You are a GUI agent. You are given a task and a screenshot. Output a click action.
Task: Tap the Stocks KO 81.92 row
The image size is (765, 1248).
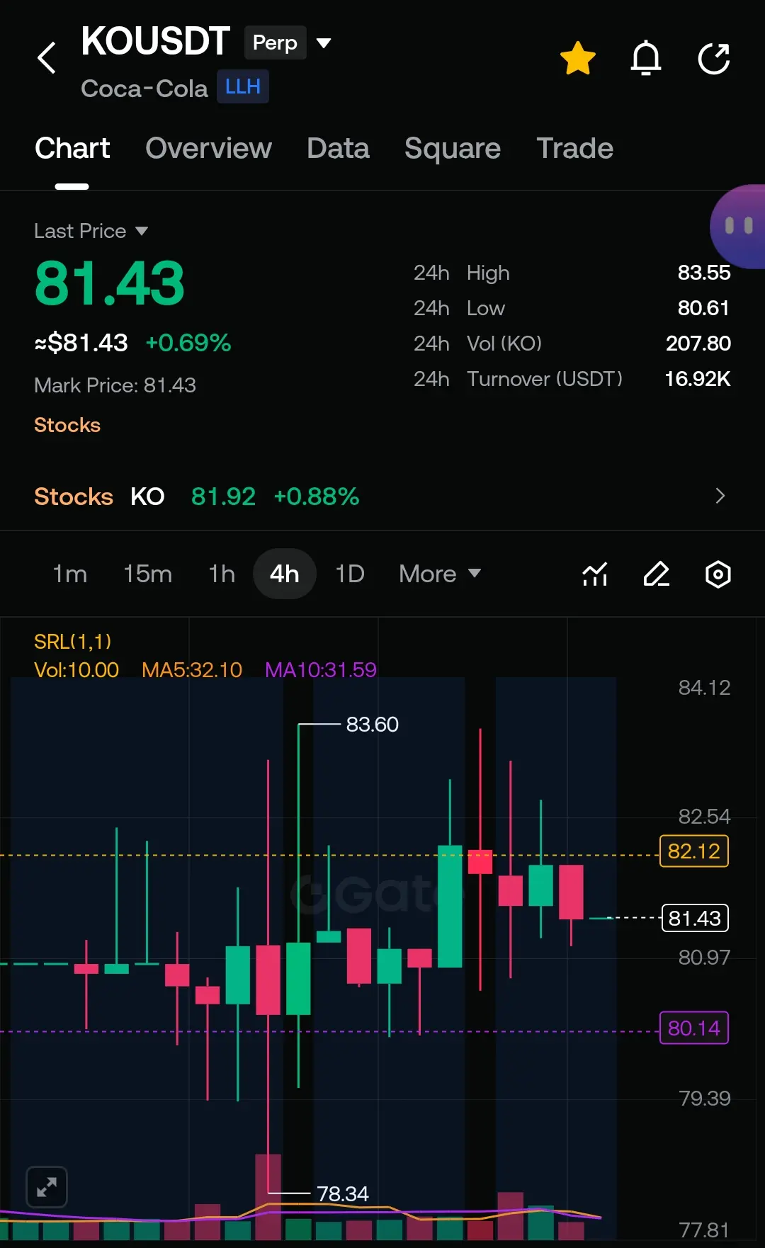382,497
